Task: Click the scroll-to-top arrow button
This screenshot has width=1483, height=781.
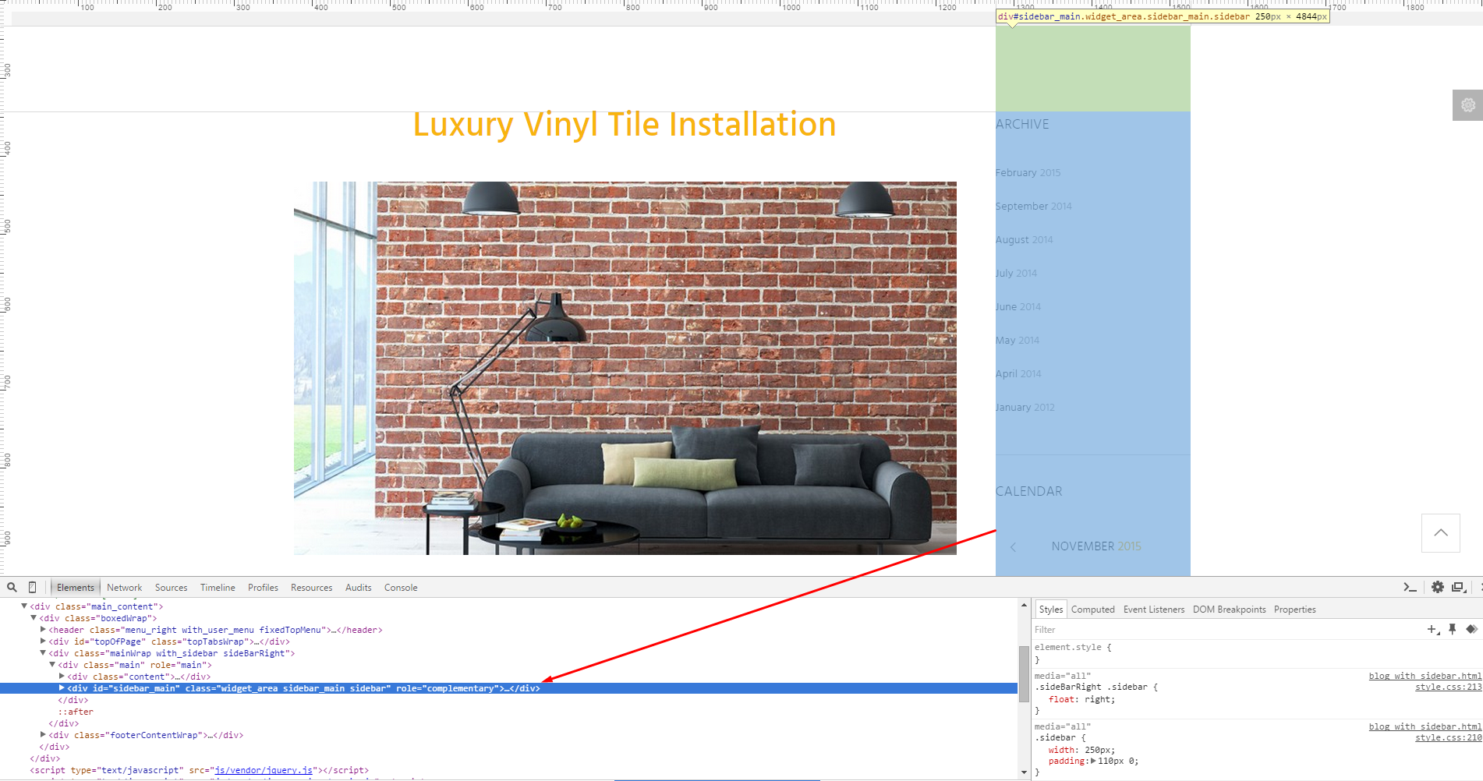Action: click(1440, 533)
